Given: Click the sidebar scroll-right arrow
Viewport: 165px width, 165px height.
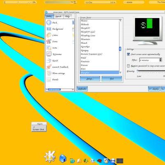Looking at the screenshot, I should point(73,90).
